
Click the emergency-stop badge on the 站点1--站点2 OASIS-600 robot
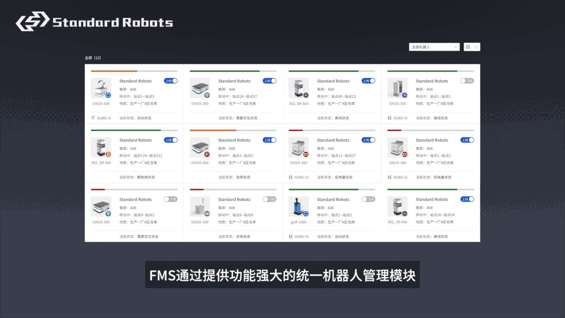tap(207, 155)
